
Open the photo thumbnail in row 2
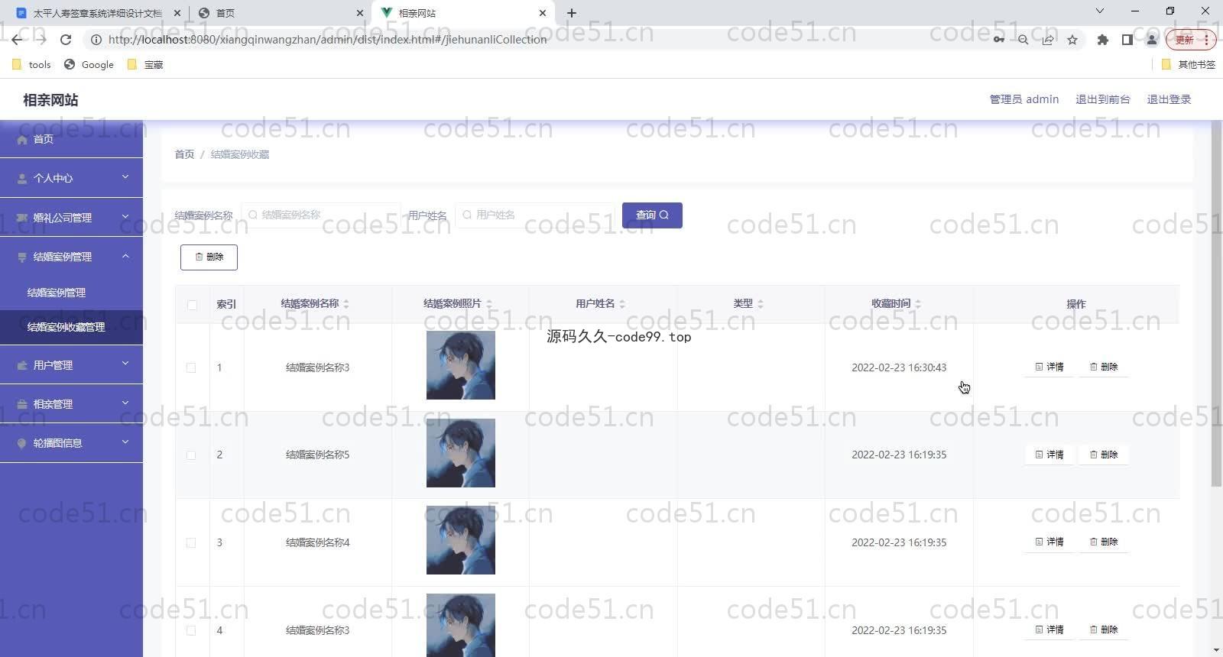[461, 453]
